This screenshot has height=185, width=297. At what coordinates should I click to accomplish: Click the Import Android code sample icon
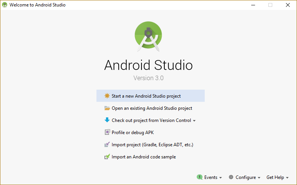click(x=107, y=157)
